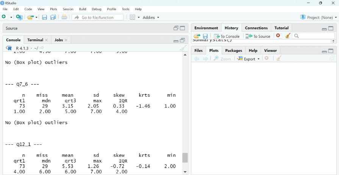Remove selected history entries with red X

[278, 36]
